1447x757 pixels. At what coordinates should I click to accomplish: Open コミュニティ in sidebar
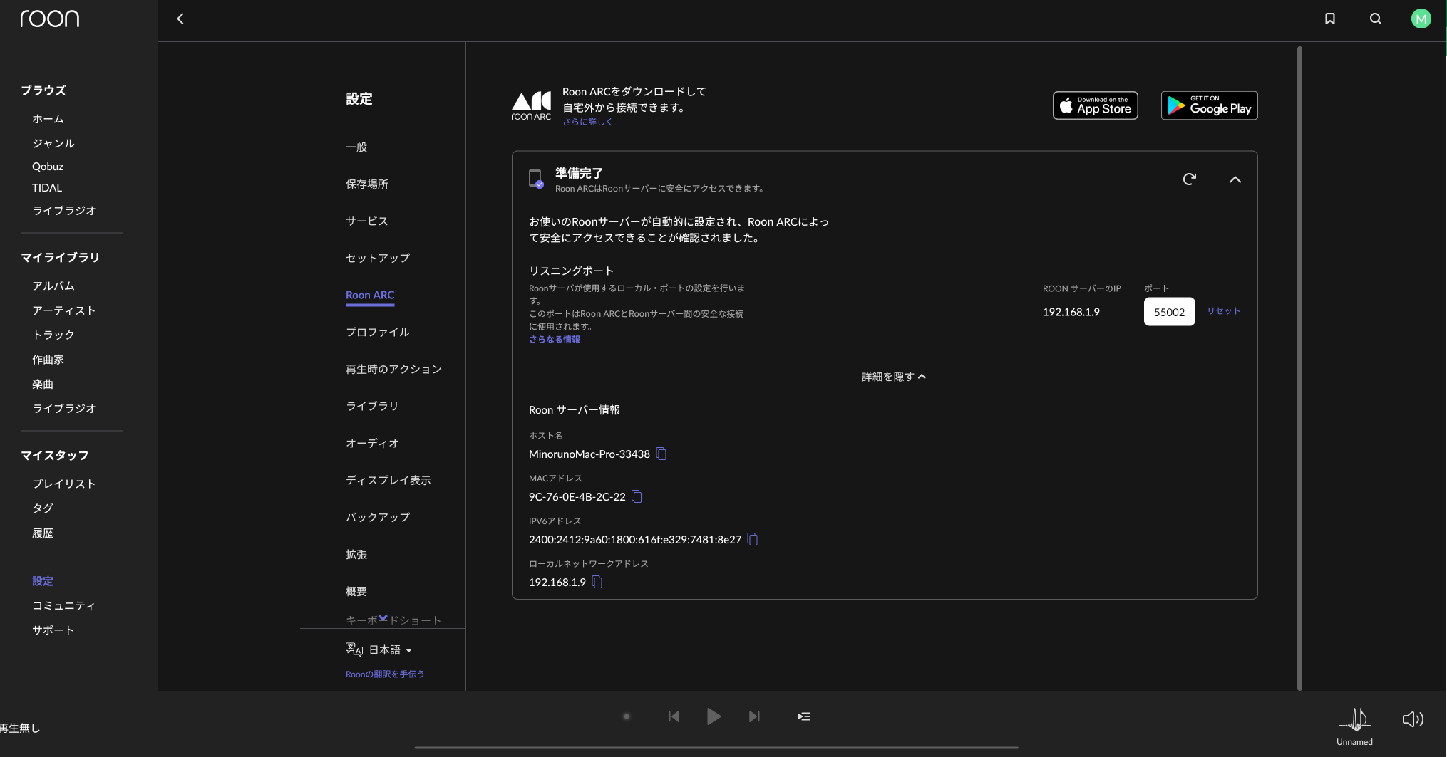coord(63,605)
